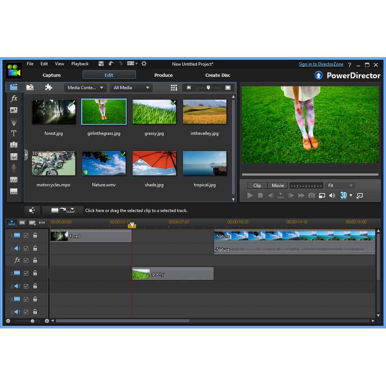Open the Title Room (T) icon
This screenshot has width=386, height=386.
[x=14, y=133]
